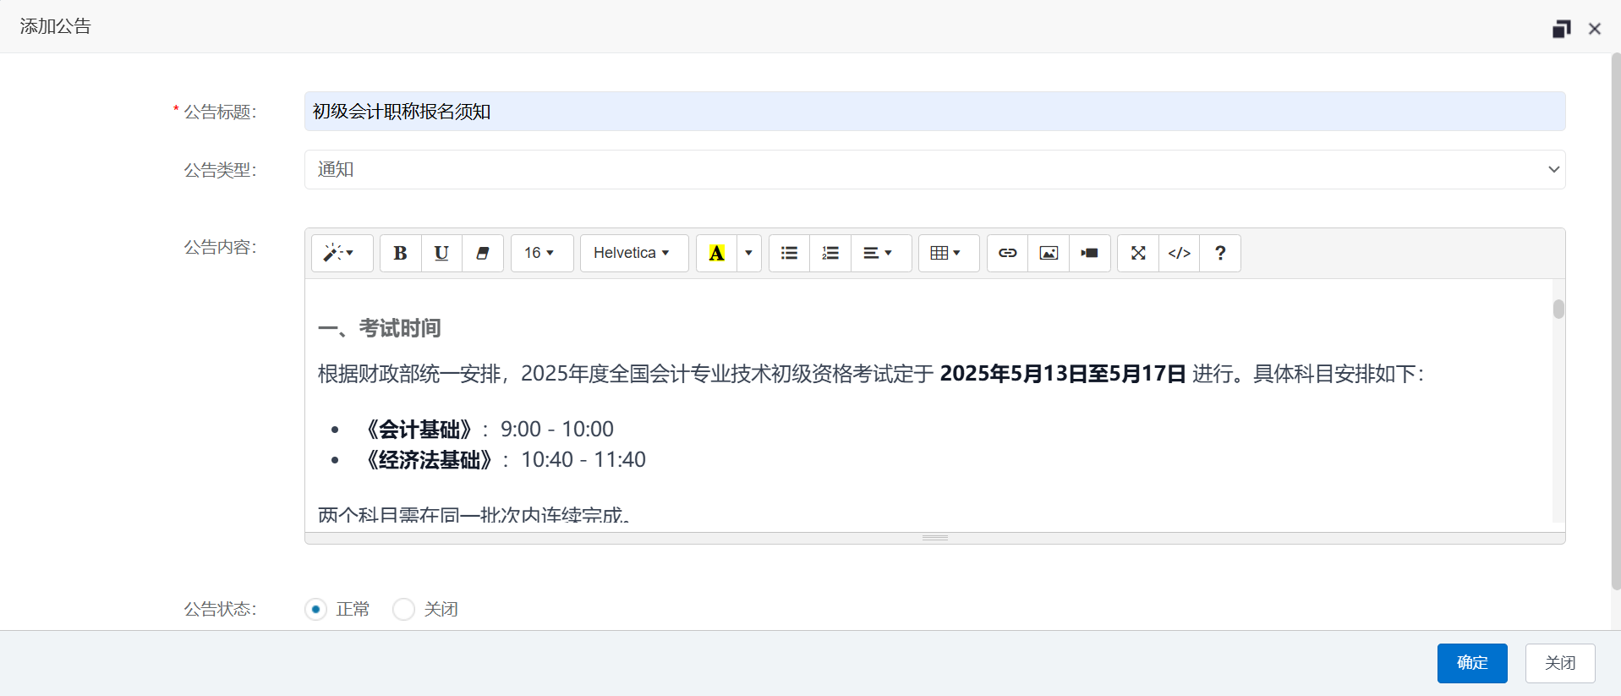Click the bold text 2025年5月13日至5月17日
Viewport: 1621px width, 696px height.
[x=1063, y=374]
